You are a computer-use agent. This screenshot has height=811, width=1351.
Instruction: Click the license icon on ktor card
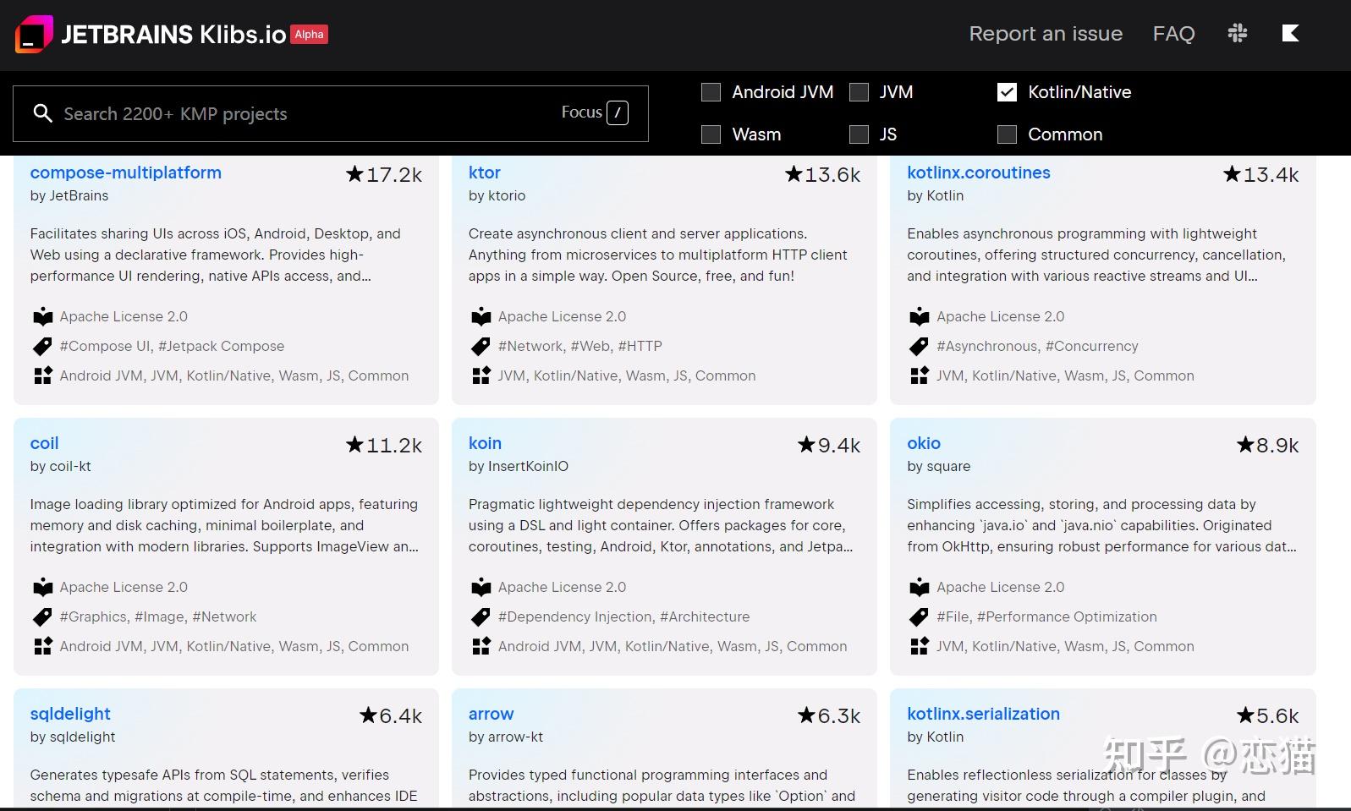(481, 317)
